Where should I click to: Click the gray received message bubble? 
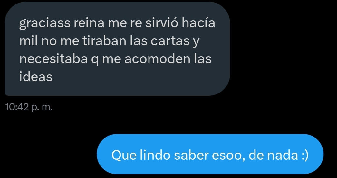coord(117,49)
